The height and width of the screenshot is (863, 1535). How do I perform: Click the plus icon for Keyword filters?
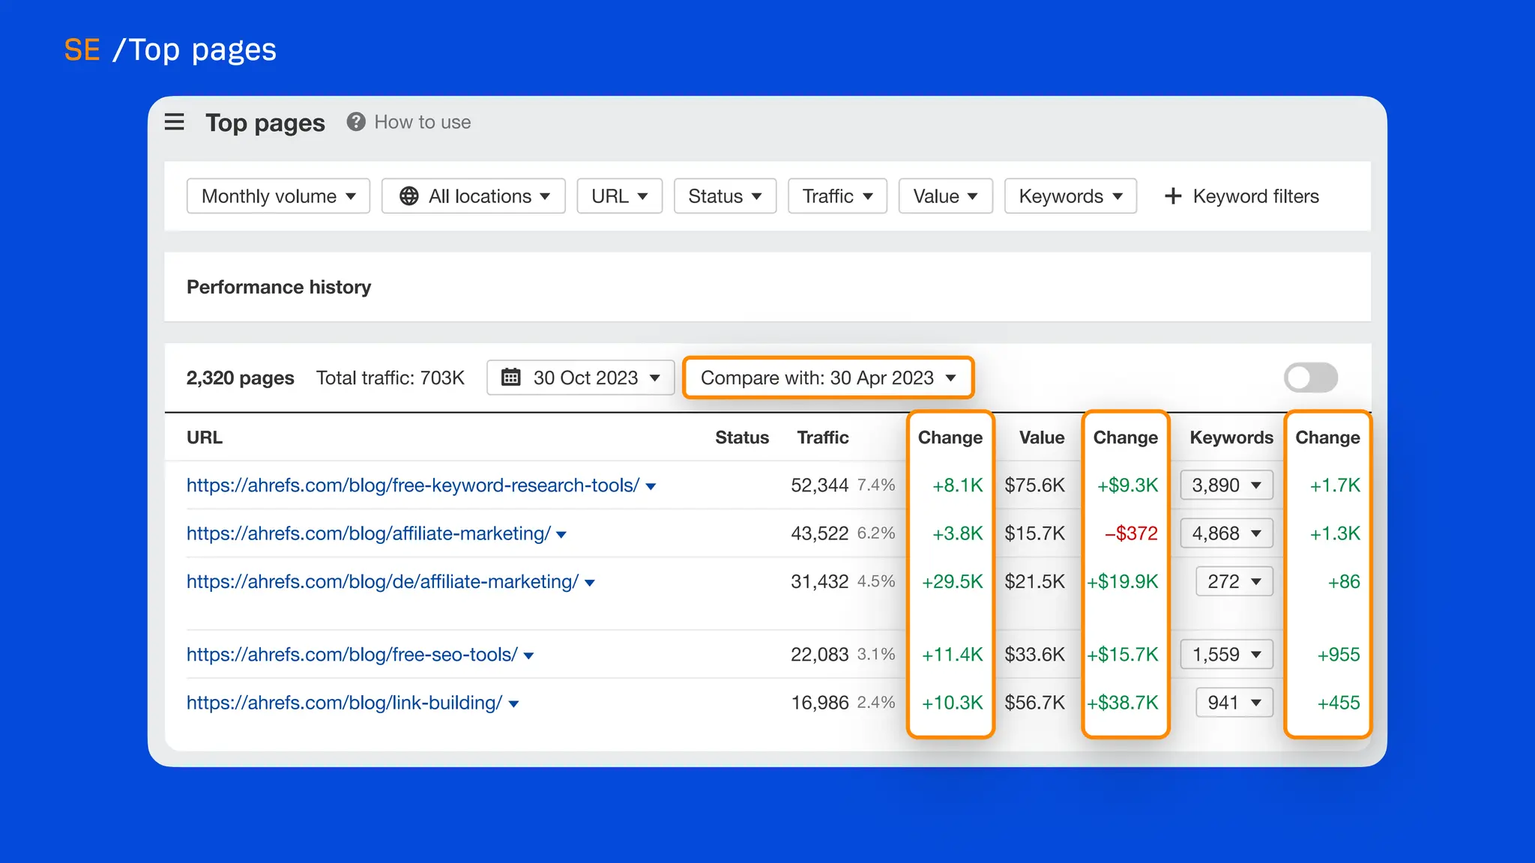[x=1173, y=196]
